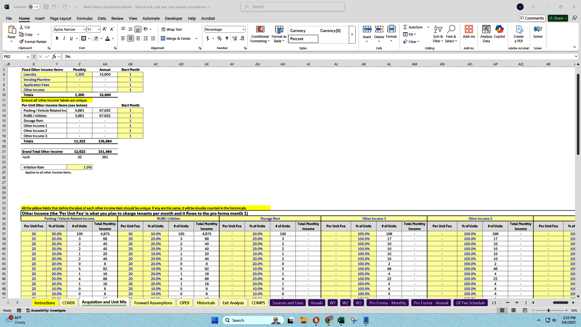Viewport: 581px width, 327px height.
Task: Increase font size with larger A
Action: 105,29
